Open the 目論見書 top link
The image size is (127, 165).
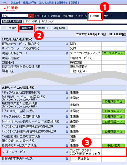tap(75, 2)
